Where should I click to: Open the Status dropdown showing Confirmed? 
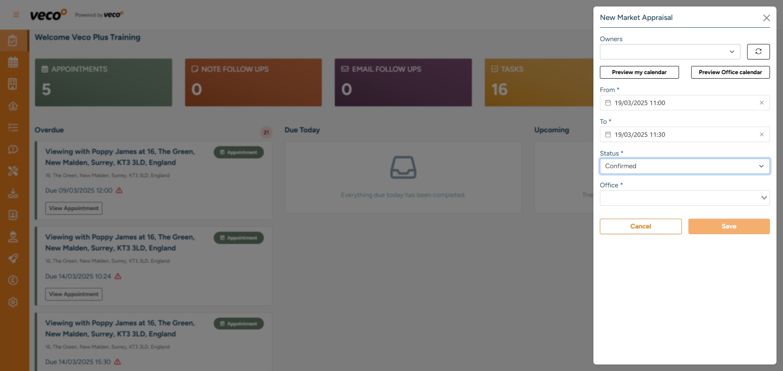point(684,166)
